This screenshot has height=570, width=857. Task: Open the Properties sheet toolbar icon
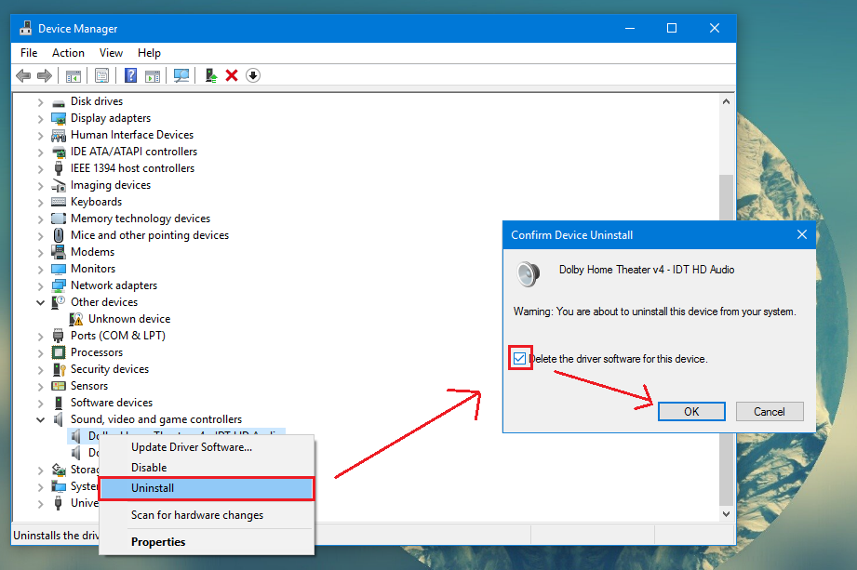point(101,75)
